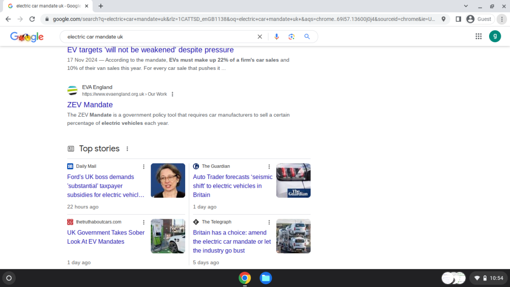The image size is (510, 287).
Task: Click The Guardian car taillight thumbnail
Action: point(293,180)
